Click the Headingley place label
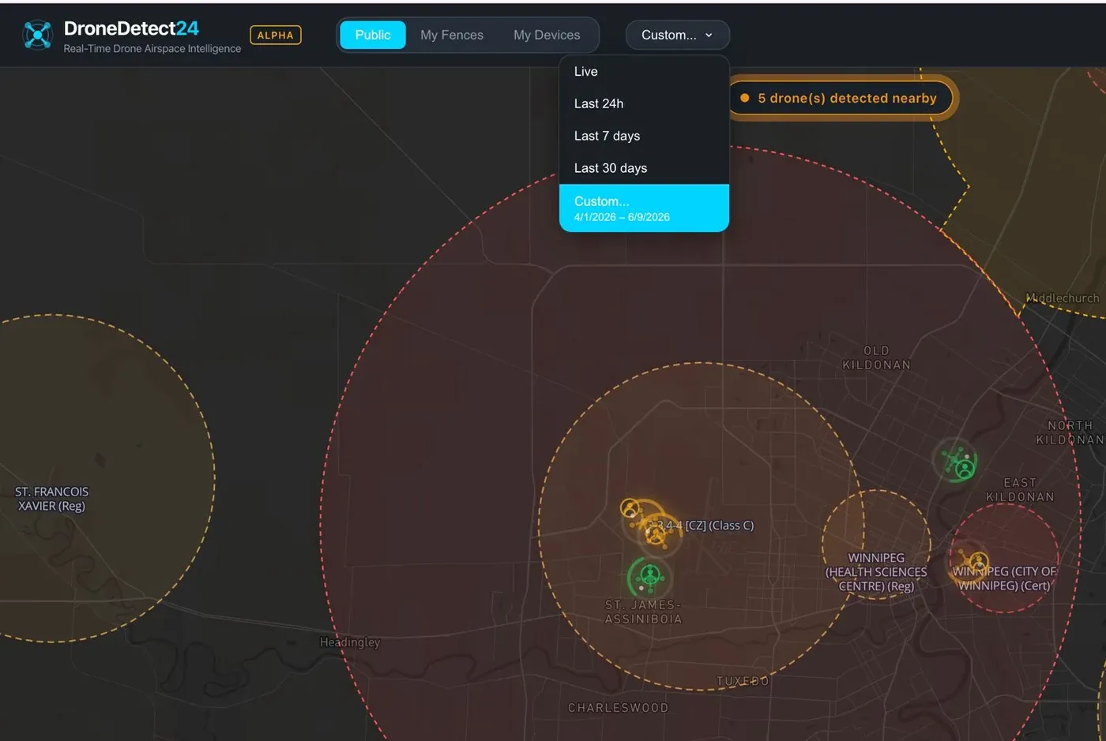The width and height of the screenshot is (1106, 741). point(350,642)
